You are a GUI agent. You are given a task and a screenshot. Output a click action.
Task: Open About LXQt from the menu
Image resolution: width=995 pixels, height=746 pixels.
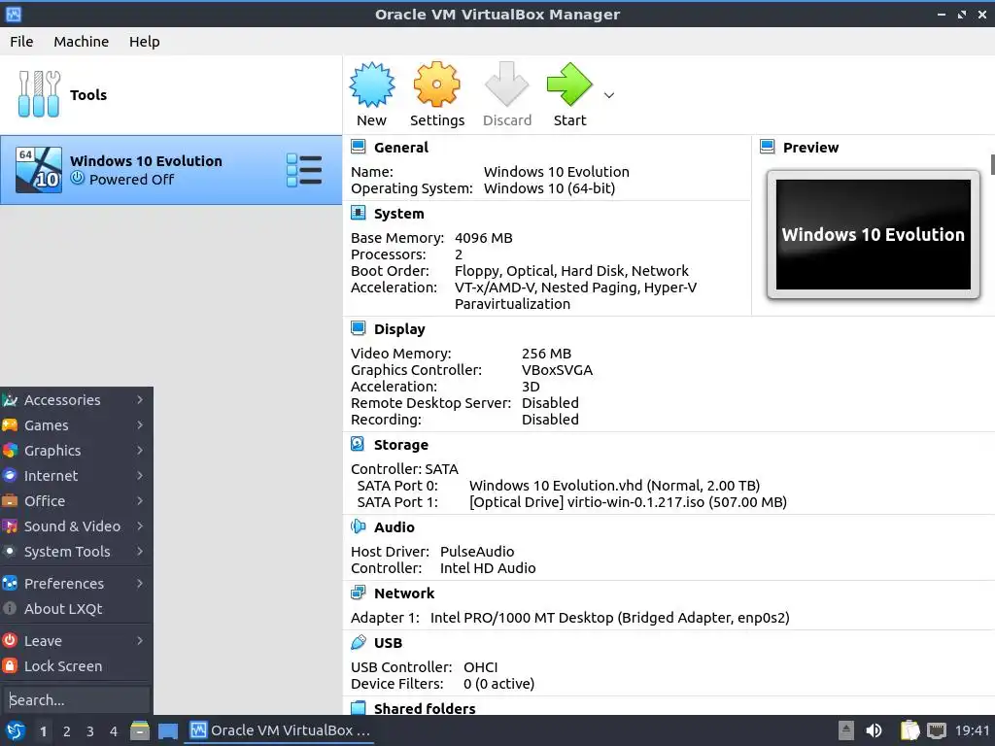76,608
